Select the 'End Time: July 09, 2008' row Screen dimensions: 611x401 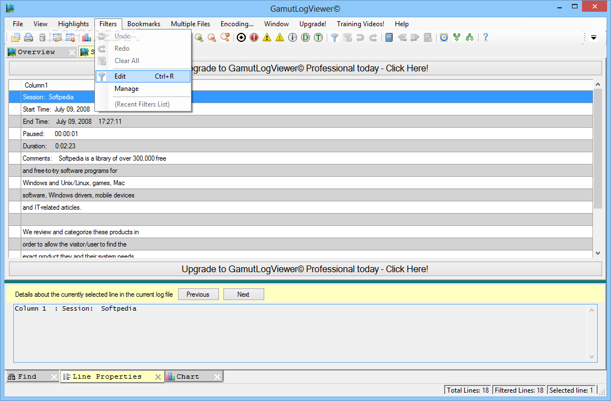300,122
